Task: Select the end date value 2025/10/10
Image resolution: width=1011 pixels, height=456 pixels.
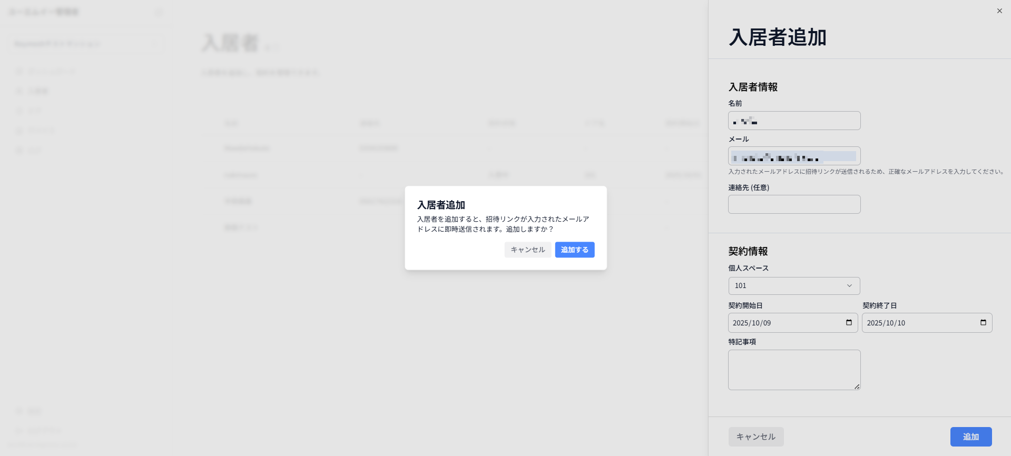Action: pyautogui.click(x=886, y=323)
